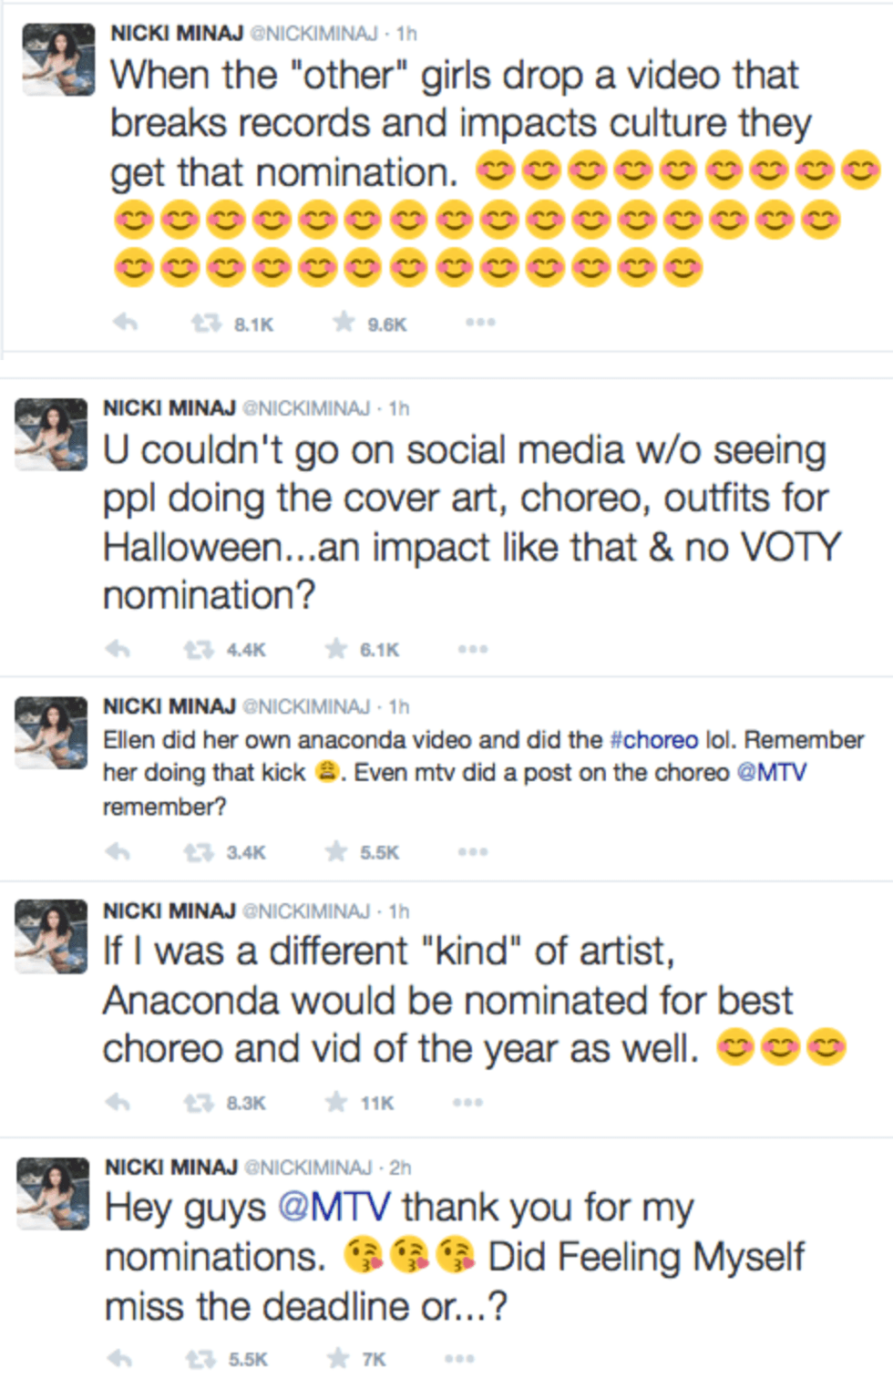
Task: Favorite the Ellen tweet with 5.5K stars
Action: pyautogui.click(x=336, y=852)
